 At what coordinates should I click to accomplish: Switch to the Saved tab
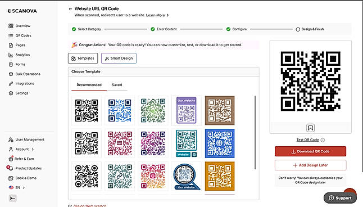[117, 85]
